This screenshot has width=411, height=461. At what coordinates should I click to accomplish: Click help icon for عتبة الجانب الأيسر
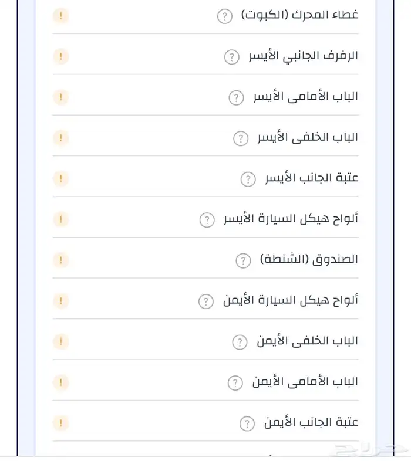pyautogui.click(x=248, y=179)
